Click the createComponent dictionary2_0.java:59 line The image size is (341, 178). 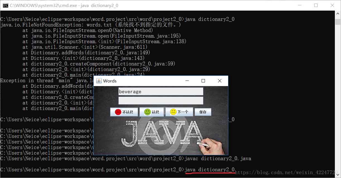coord(99,64)
